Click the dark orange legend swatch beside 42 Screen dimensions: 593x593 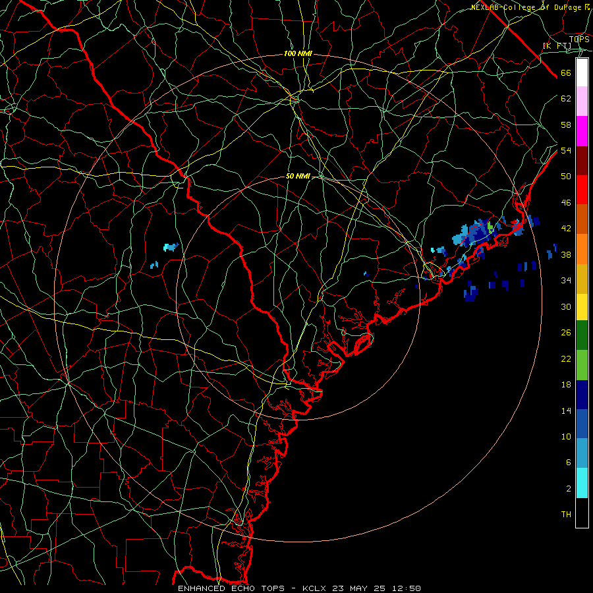[x=582, y=219]
